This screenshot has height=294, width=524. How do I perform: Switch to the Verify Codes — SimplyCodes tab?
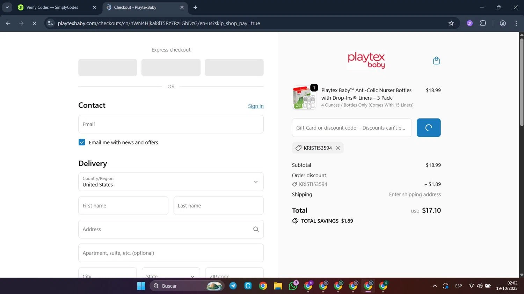click(52, 7)
